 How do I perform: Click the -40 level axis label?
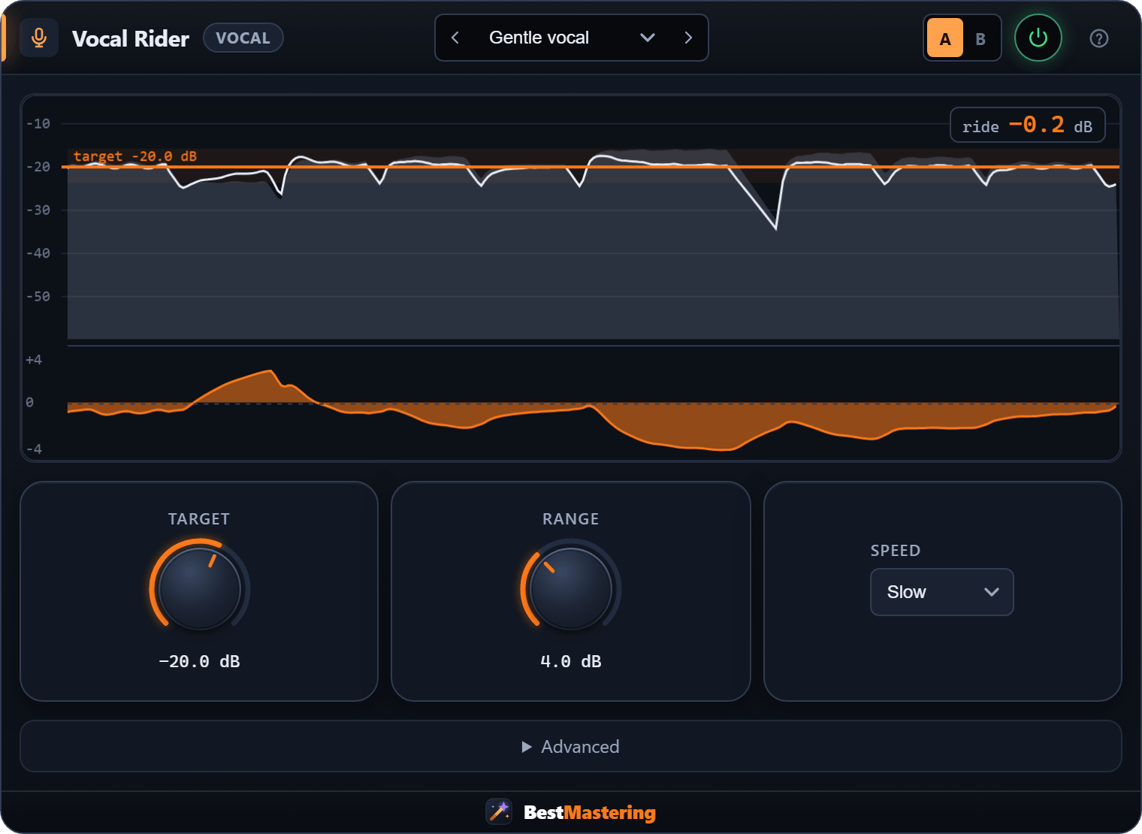click(x=38, y=254)
